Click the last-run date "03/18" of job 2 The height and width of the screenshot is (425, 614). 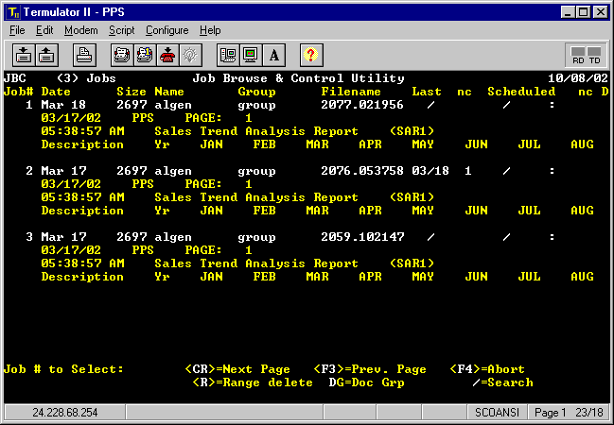(x=430, y=171)
